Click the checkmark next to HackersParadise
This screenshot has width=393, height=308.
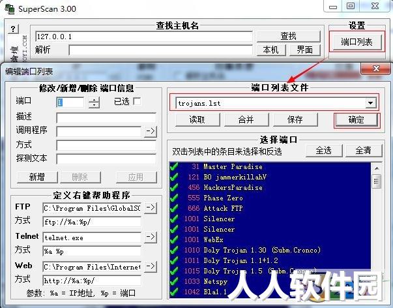tap(174, 187)
